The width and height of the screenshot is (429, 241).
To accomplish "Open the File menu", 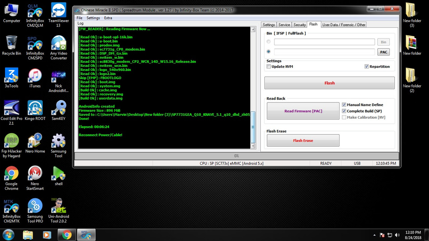I will 79,18.
